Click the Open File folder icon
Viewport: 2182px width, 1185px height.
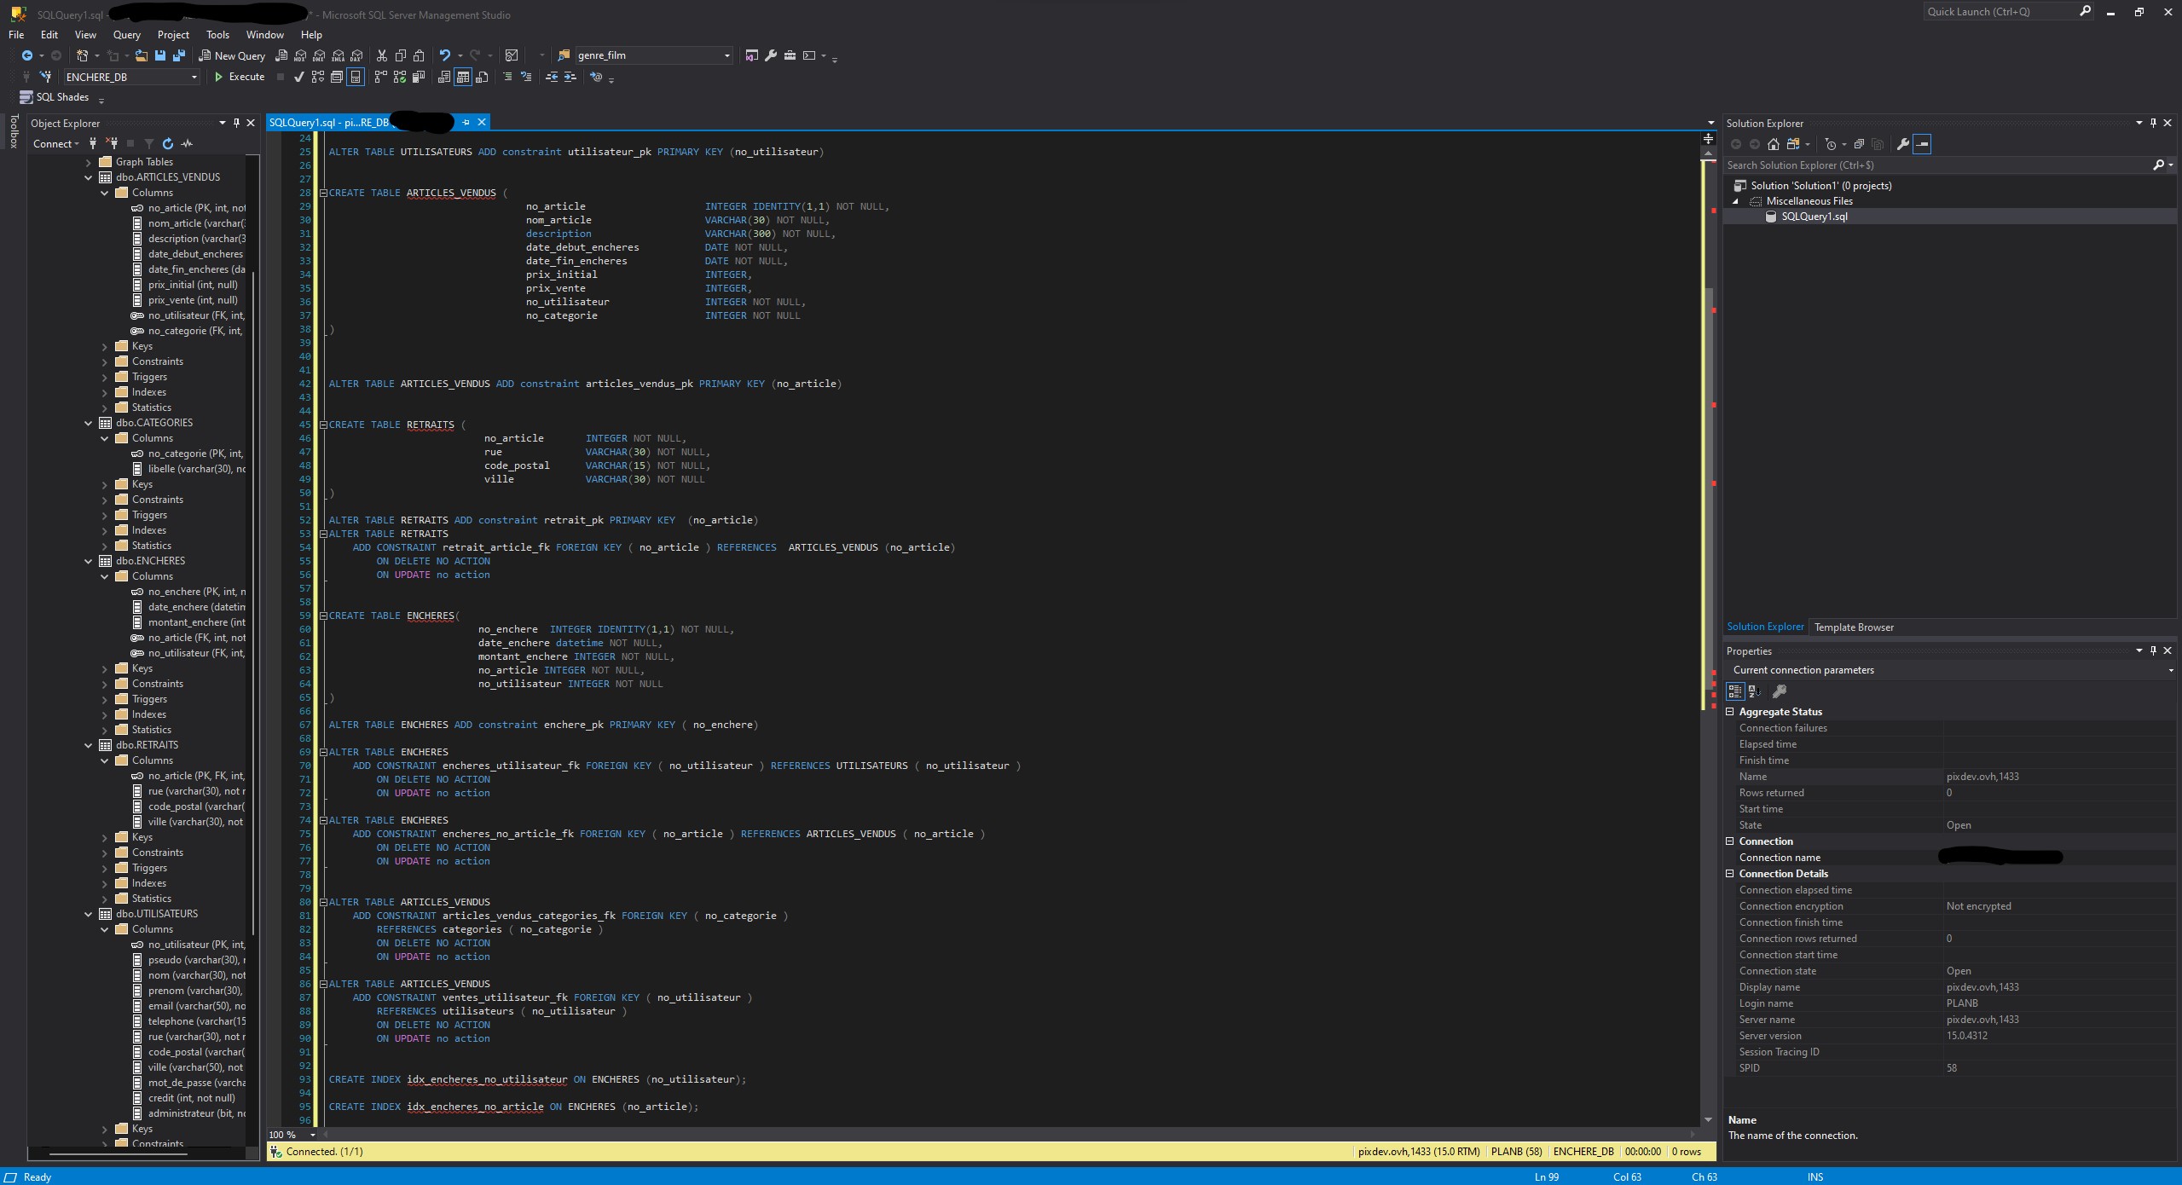click(x=141, y=55)
